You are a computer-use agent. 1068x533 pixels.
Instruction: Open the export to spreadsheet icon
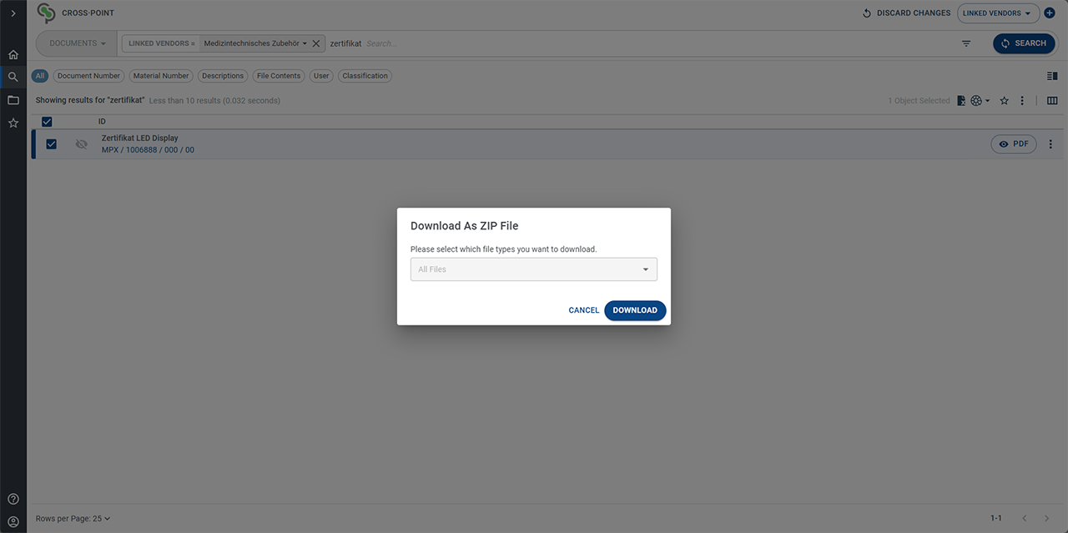960,100
